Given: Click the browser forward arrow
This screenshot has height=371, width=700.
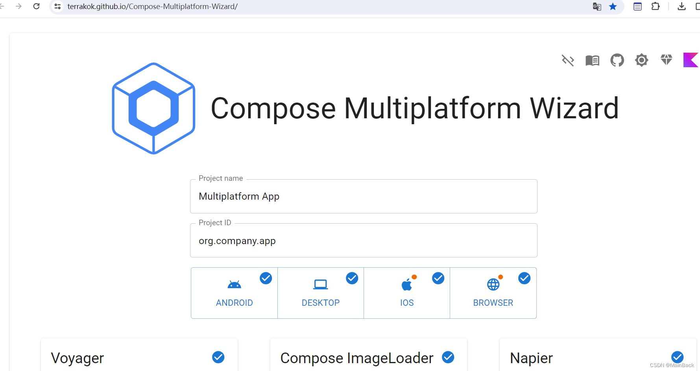Looking at the screenshot, I should [18, 6].
